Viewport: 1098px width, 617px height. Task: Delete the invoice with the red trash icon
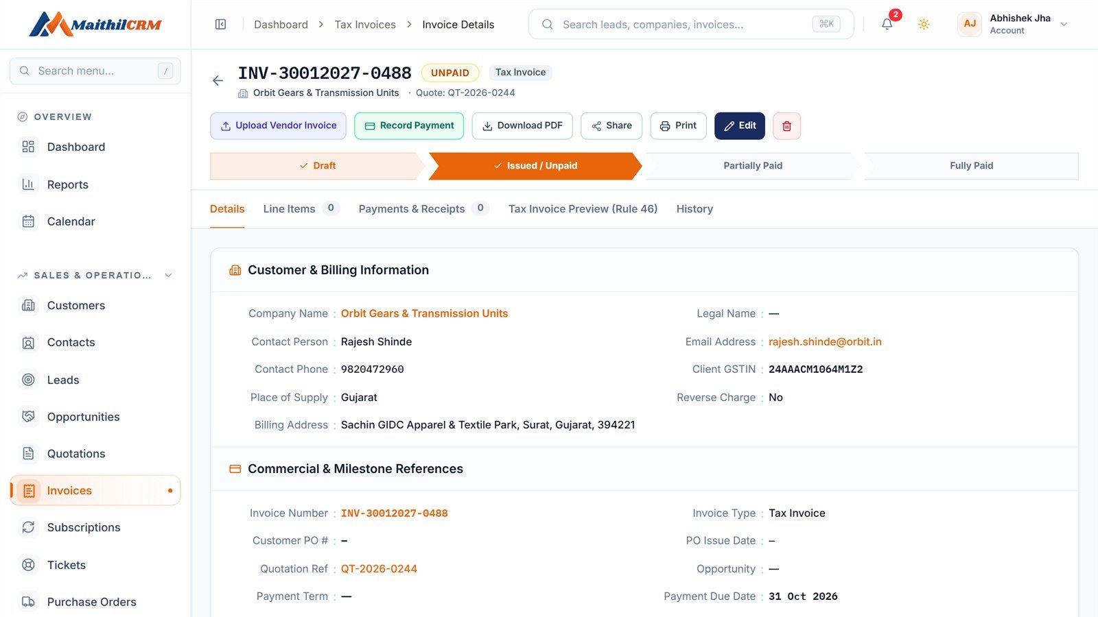point(786,126)
